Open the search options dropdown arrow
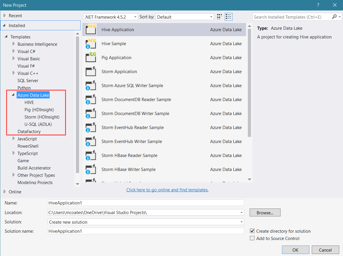The width and height of the screenshot is (343, 256). (x=340, y=17)
